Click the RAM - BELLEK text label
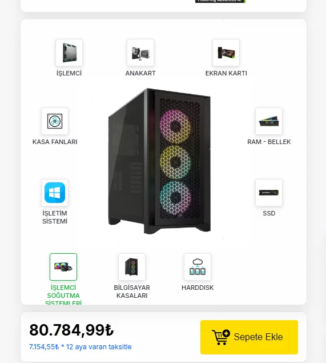 pyautogui.click(x=269, y=142)
